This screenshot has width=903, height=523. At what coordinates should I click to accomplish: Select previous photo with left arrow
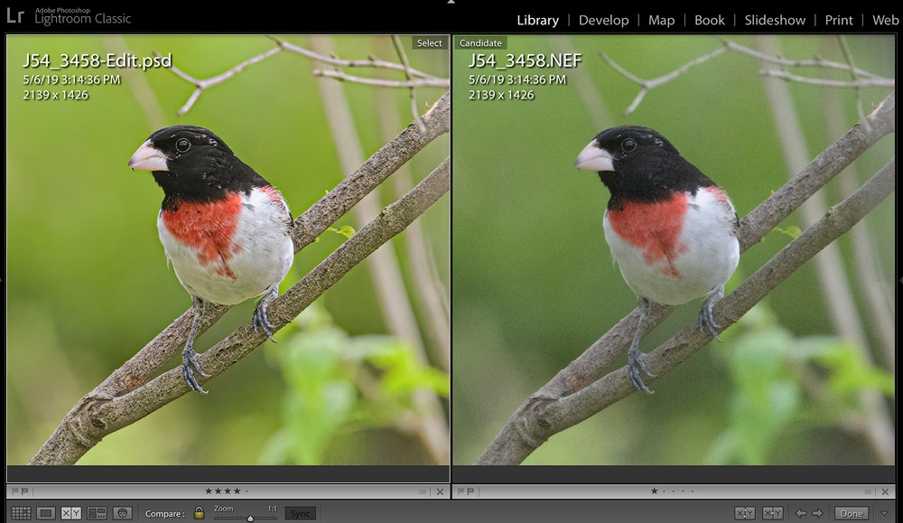pos(801,513)
